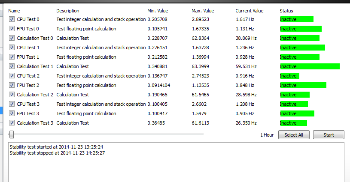Select the Calculation Test 0 row name

35,38
